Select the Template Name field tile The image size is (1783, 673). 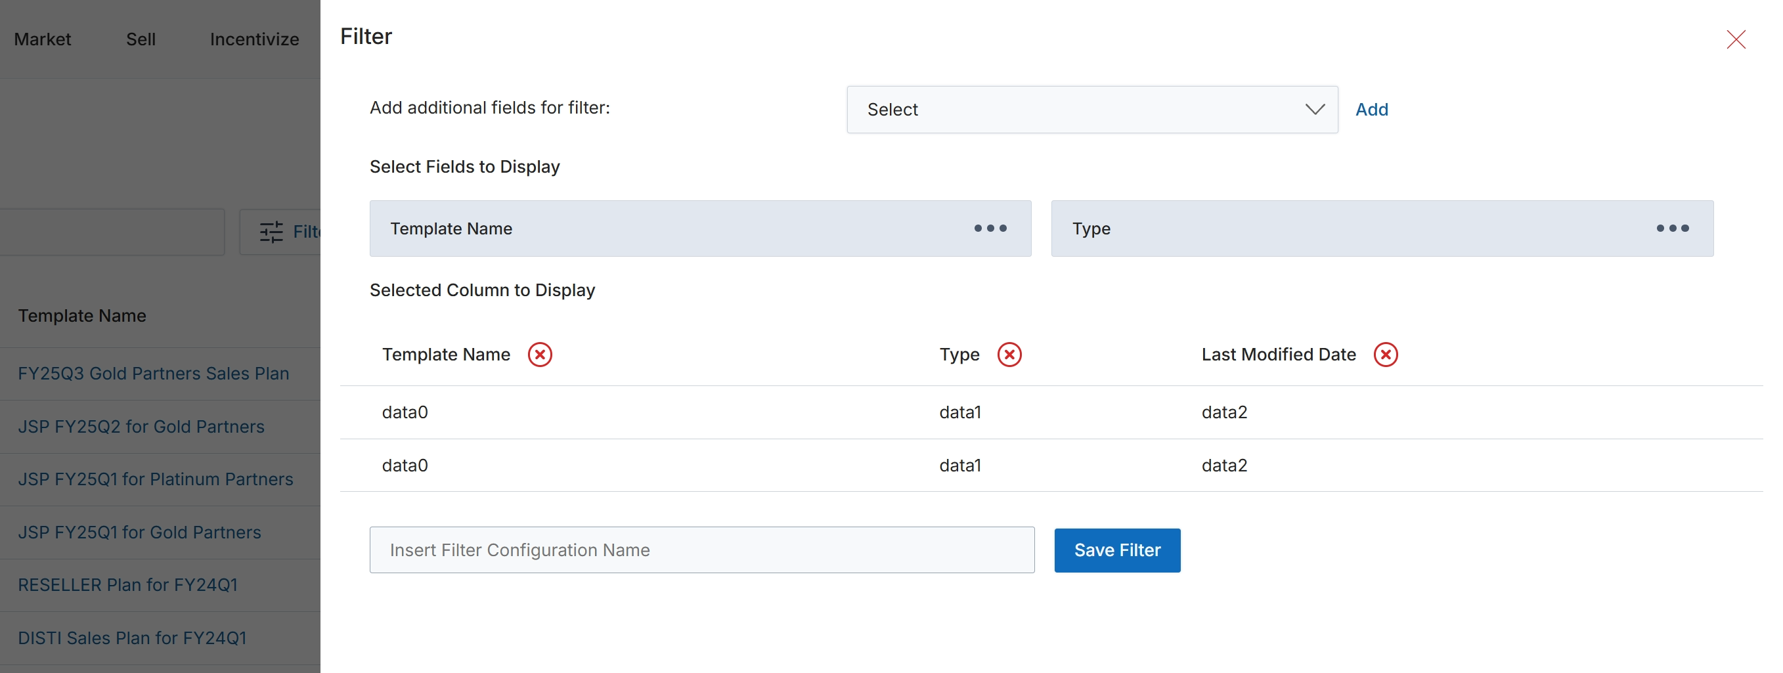(x=700, y=228)
